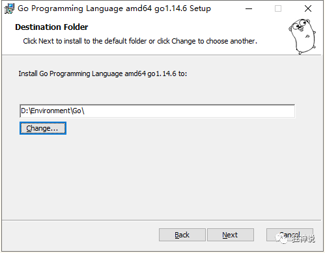The width and height of the screenshot is (325, 253).
Task: Click the "Install Go Programming Language" label
Action: coord(103,73)
